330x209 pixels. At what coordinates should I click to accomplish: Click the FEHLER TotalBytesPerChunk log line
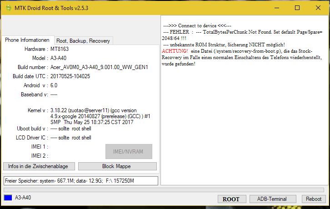point(242,35)
